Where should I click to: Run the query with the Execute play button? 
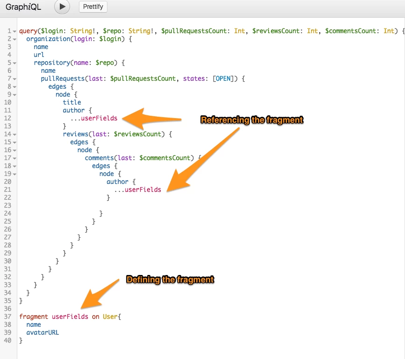click(62, 7)
